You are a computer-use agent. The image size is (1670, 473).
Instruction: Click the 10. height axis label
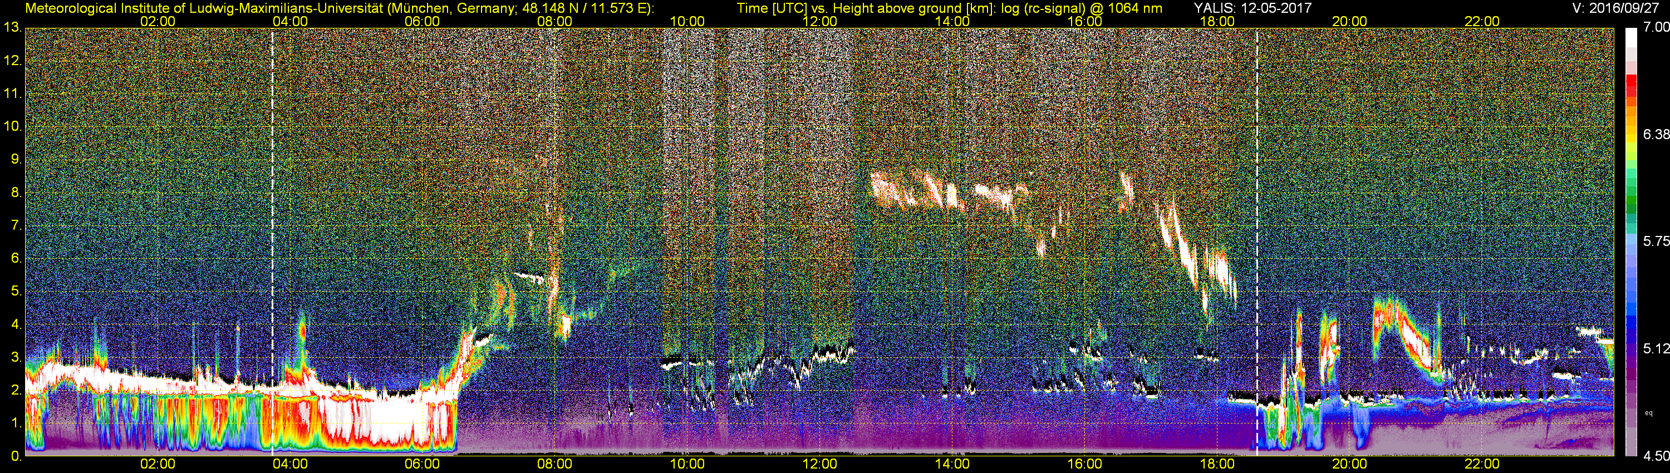[x=13, y=126]
